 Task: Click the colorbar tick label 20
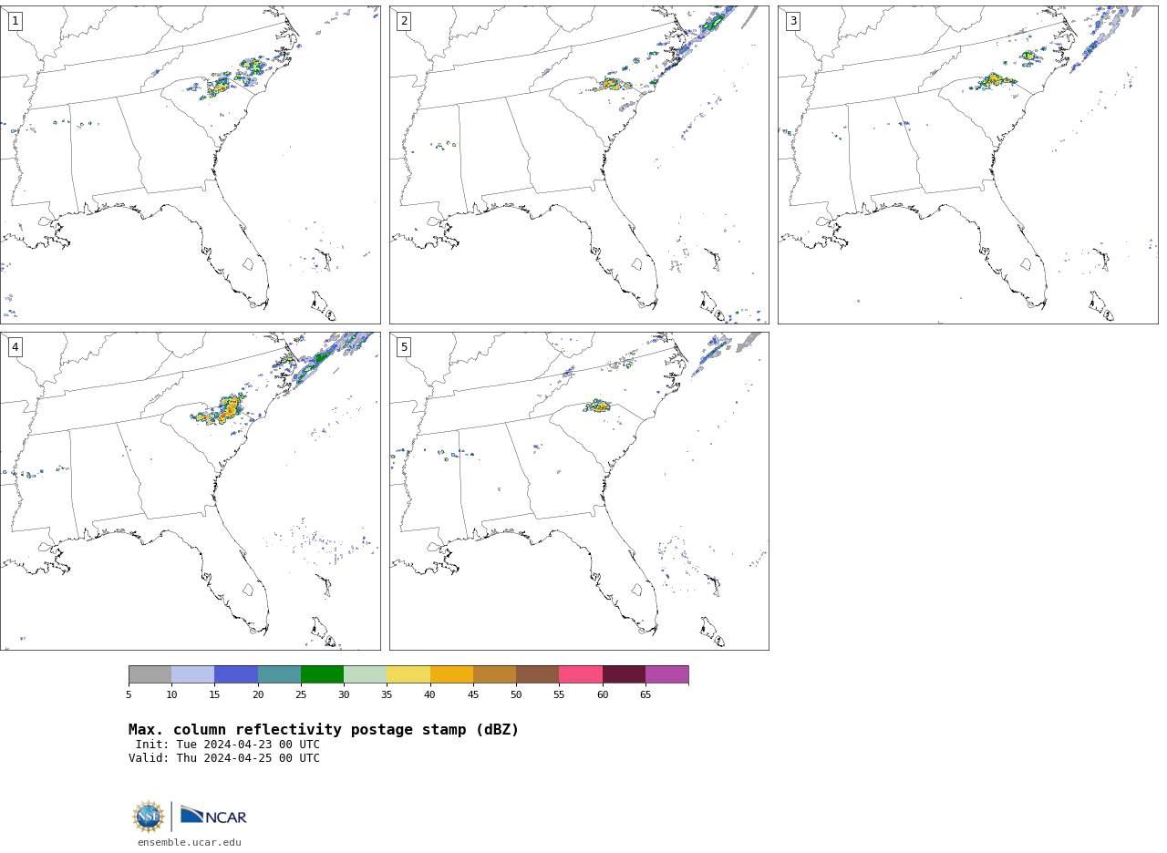(258, 695)
